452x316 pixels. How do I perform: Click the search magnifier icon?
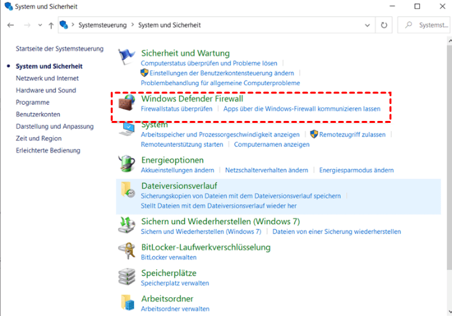point(408,25)
